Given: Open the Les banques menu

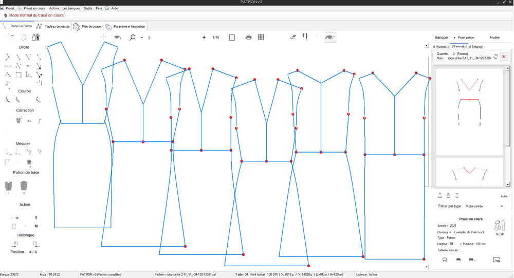Looking at the screenshot, I should pyautogui.click(x=71, y=8).
